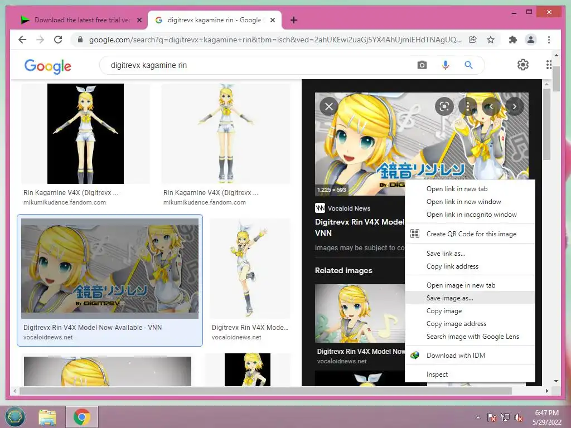
Task: Close the image preview panel
Action: pos(329,106)
